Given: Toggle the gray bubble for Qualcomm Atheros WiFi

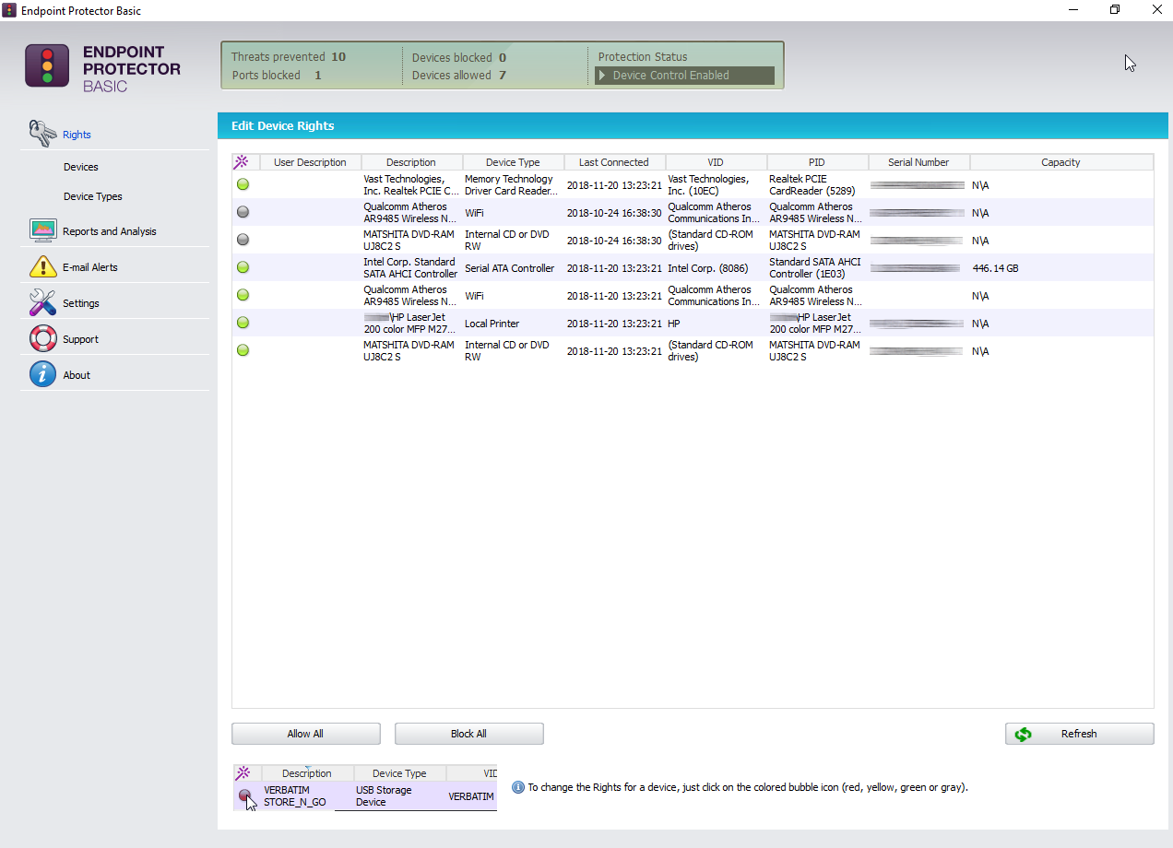Looking at the screenshot, I should (243, 212).
